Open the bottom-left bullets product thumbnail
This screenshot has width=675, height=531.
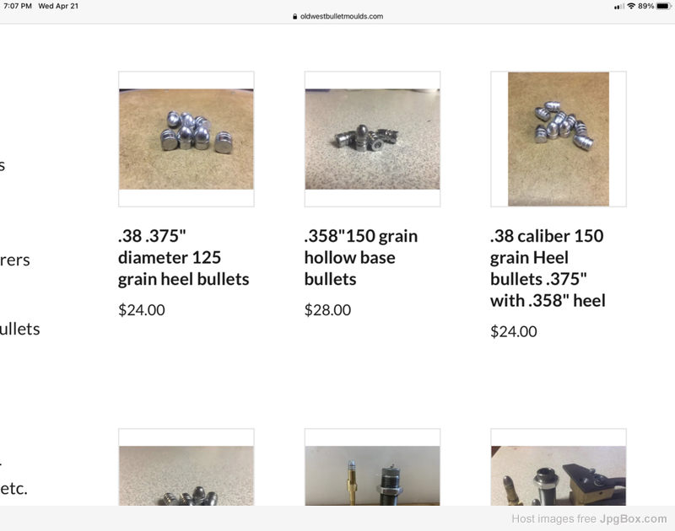tap(186, 467)
